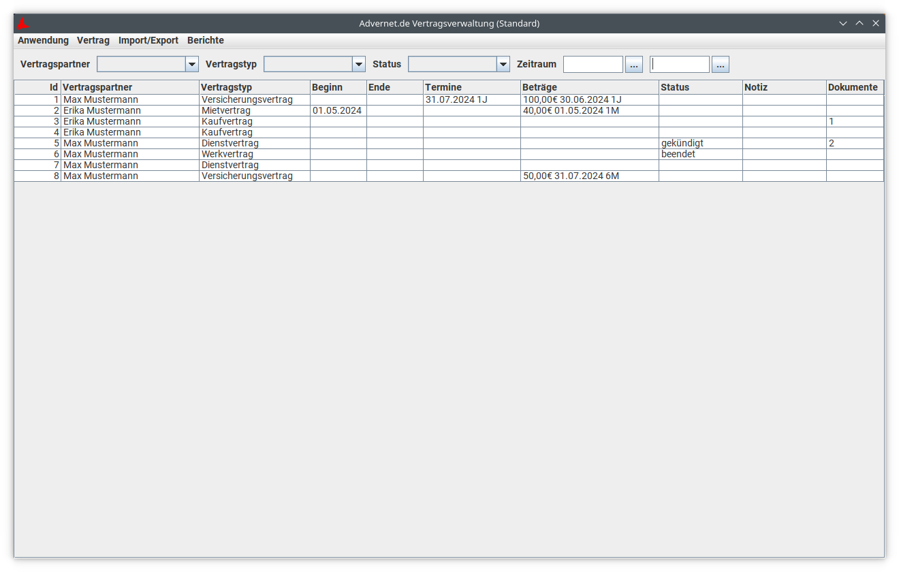The width and height of the screenshot is (899, 572).
Task: Click Versicherungsvertrag cell in row 1
Action: pyautogui.click(x=255, y=99)
